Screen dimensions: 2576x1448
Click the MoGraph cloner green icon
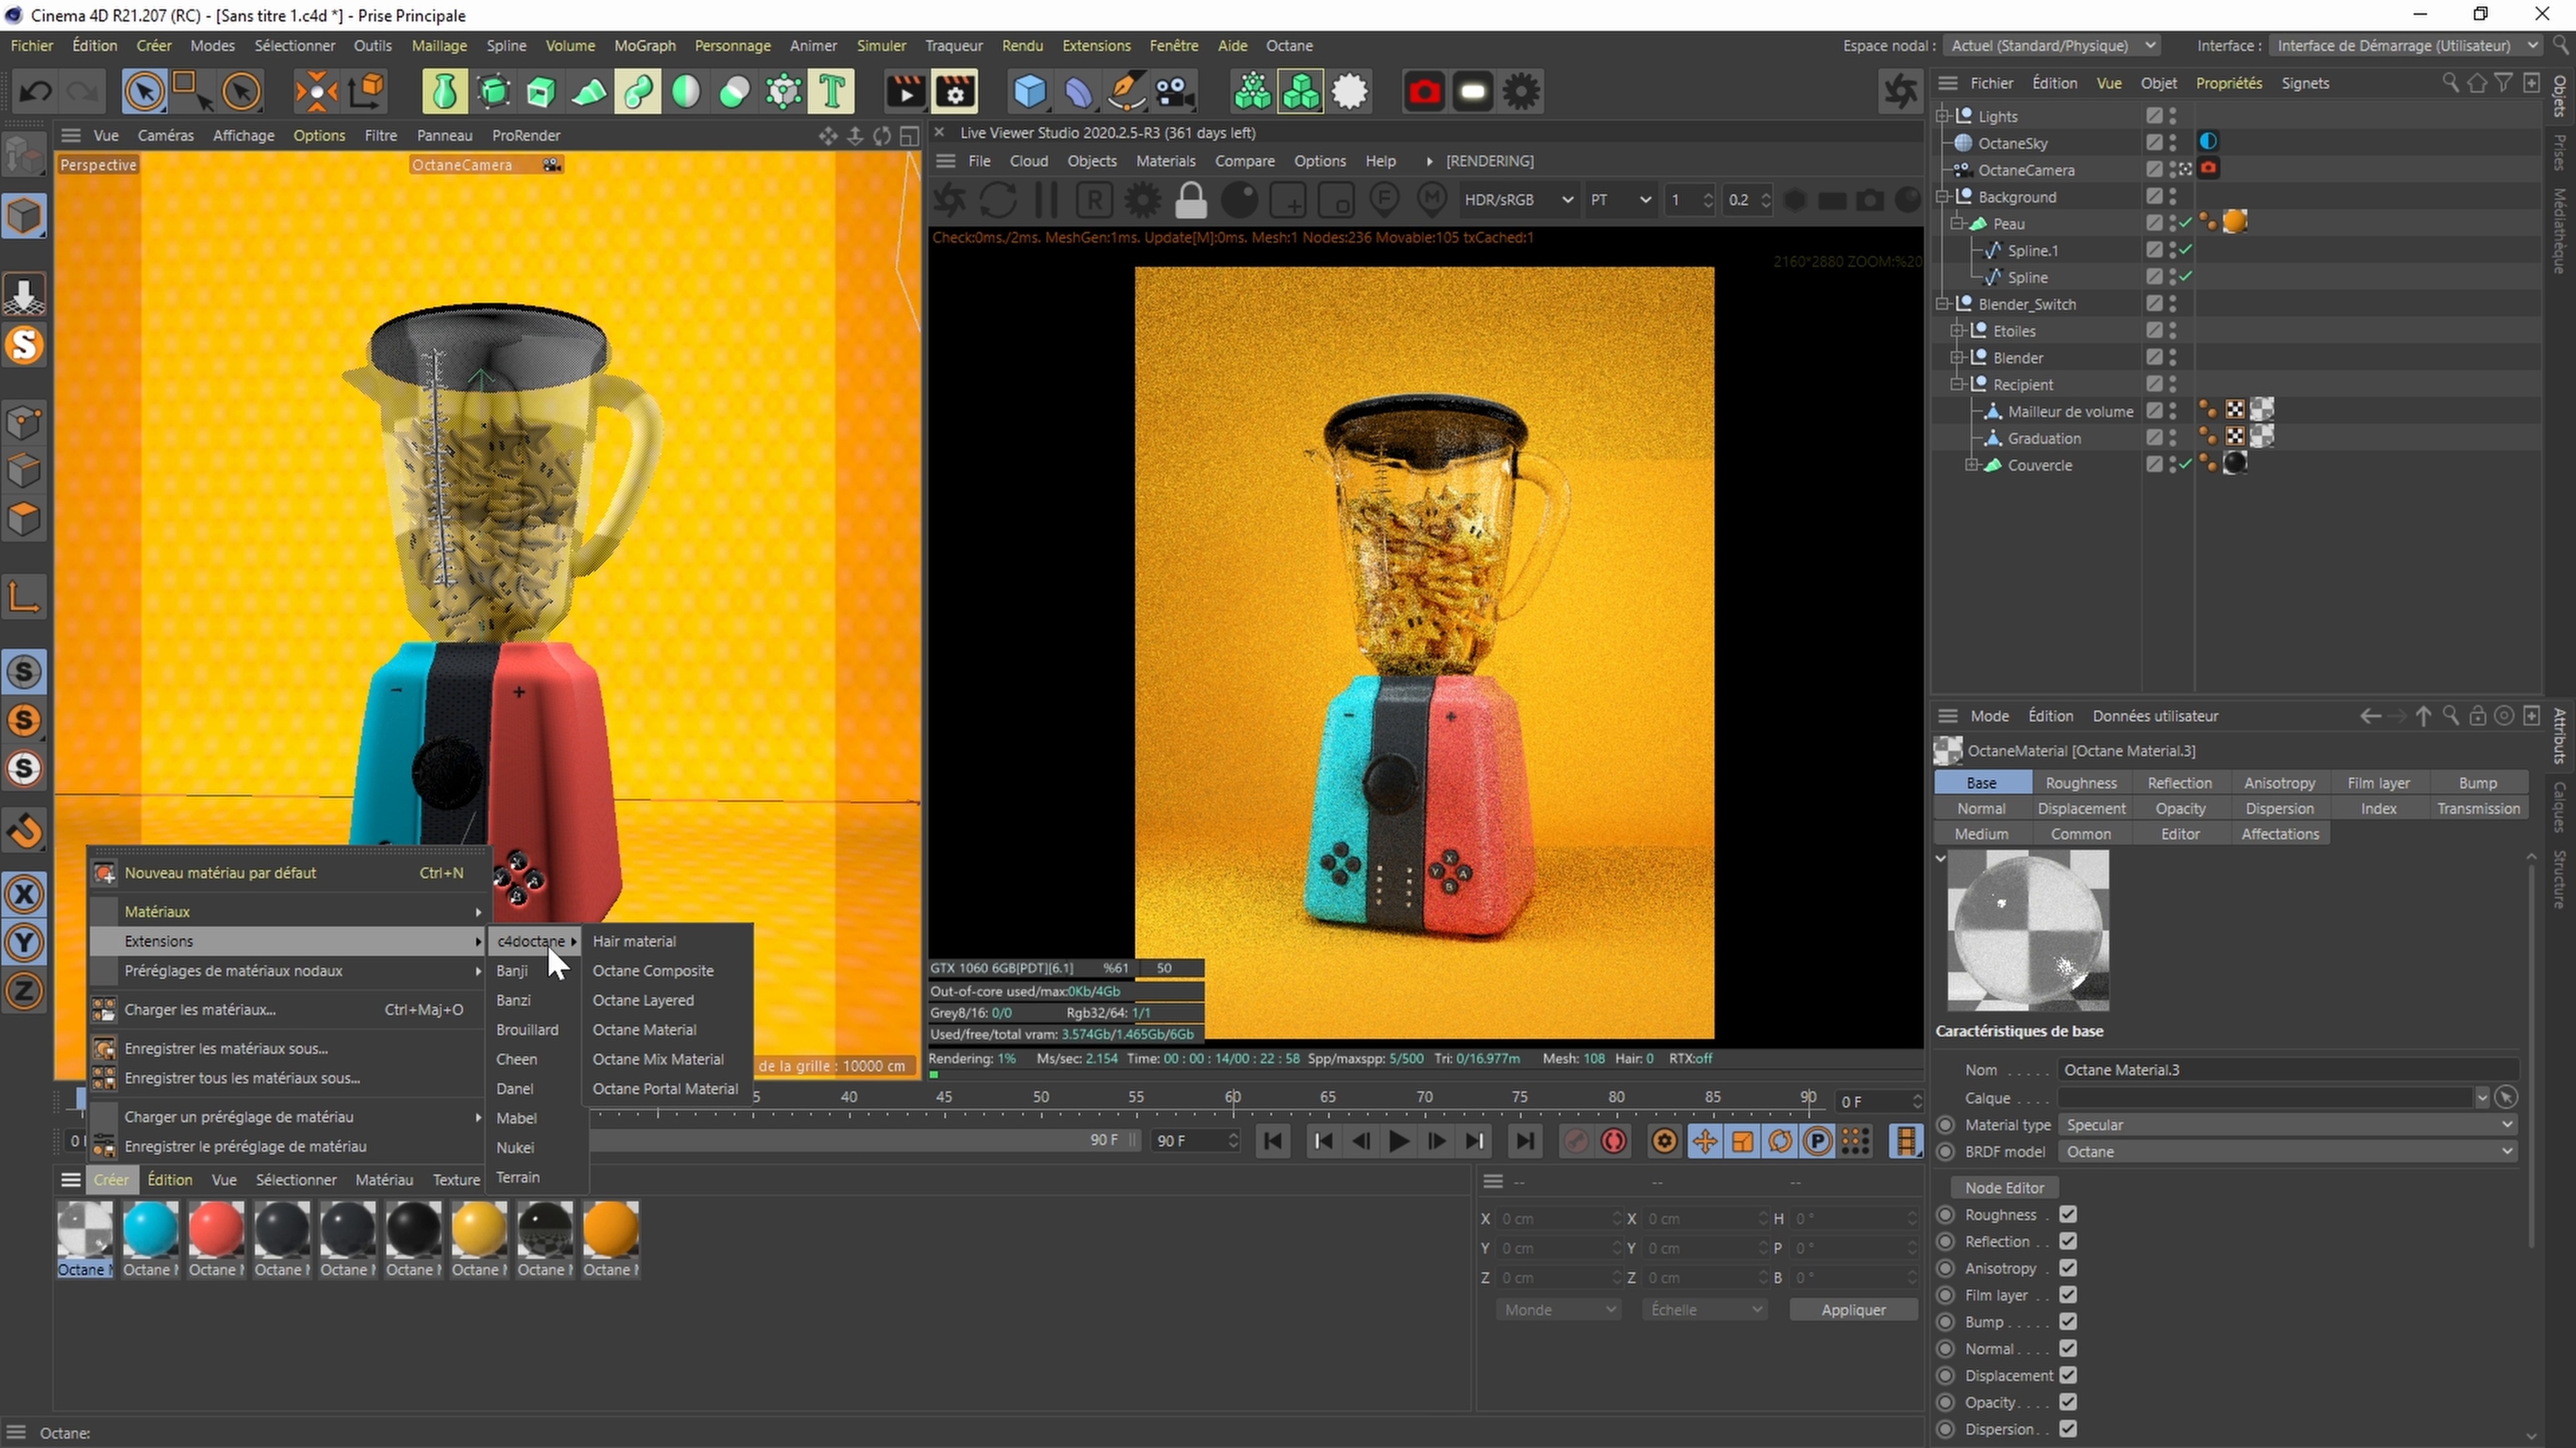[x=1300, y=92]
